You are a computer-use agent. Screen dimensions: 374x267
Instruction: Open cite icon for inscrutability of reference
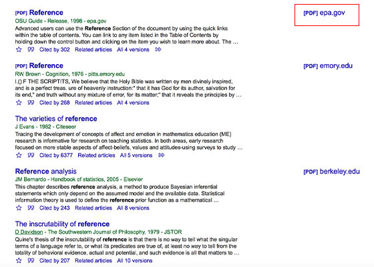31,260
